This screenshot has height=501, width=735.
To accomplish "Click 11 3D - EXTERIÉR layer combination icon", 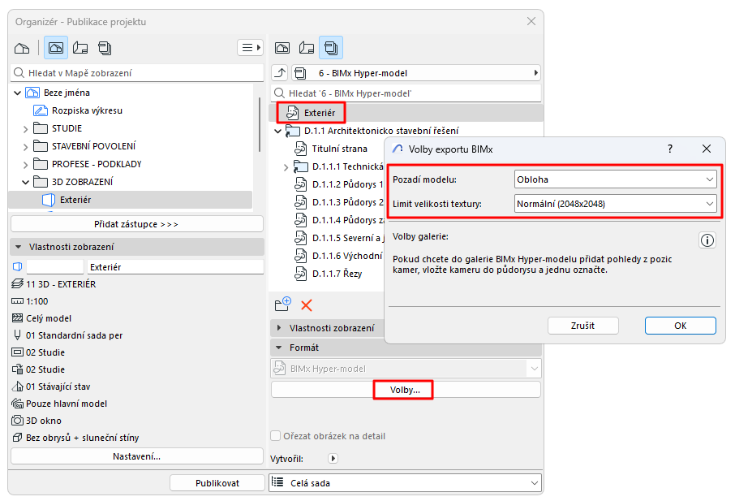I will click(x=17, y=284).
